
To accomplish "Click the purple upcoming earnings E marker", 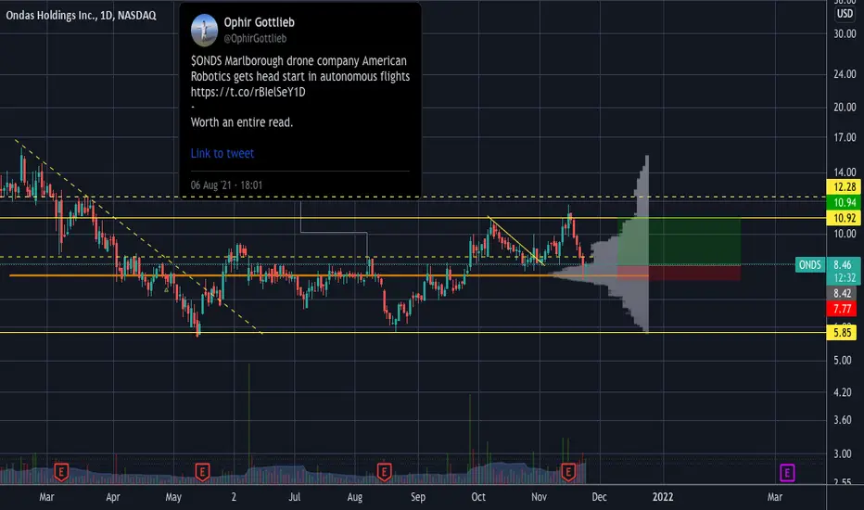I will pos(787,473).
